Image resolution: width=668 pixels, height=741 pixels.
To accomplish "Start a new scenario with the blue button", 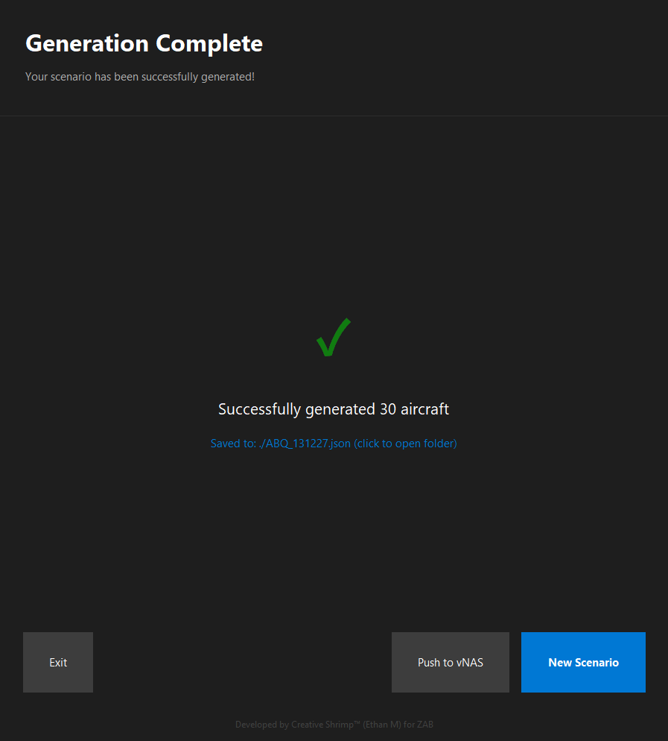I will [x=583, y=662].
